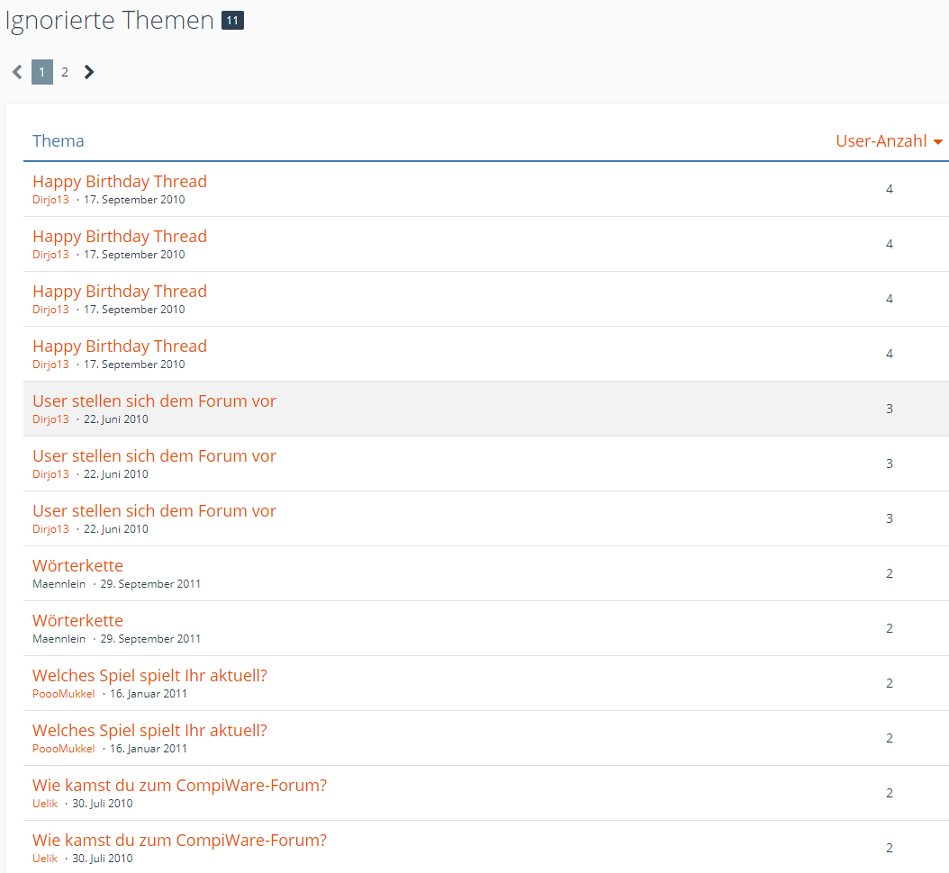
Task: View PoooMukkel profile under first Welches Spiel thread
Action: tap(63, 694)
